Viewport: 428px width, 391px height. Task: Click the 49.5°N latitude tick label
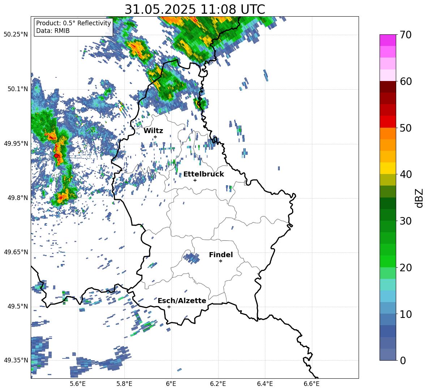(x=18, y=306)
